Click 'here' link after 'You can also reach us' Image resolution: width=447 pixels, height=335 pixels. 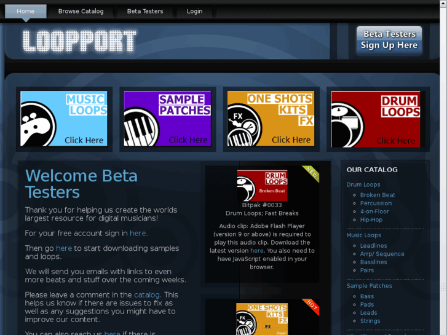(113, 333)
